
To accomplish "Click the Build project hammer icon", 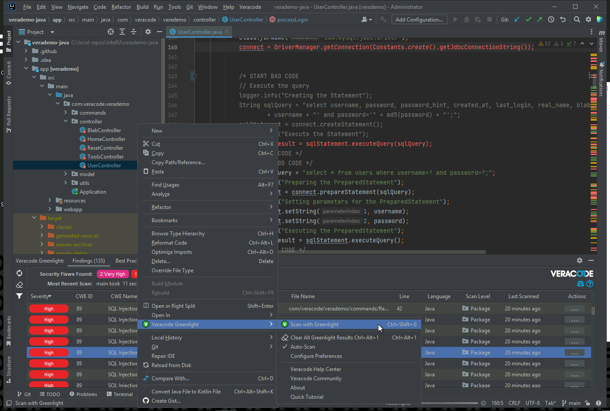I will click(383, 19).
